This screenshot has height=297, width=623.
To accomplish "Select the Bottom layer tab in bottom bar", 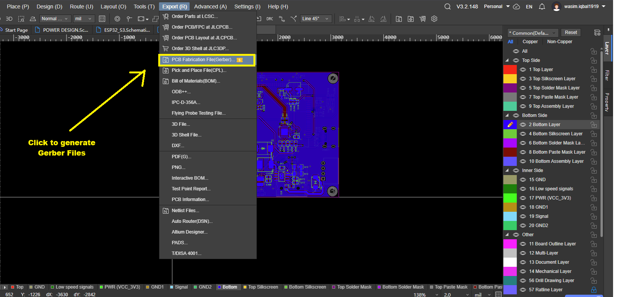I will (x=227, y=287).
